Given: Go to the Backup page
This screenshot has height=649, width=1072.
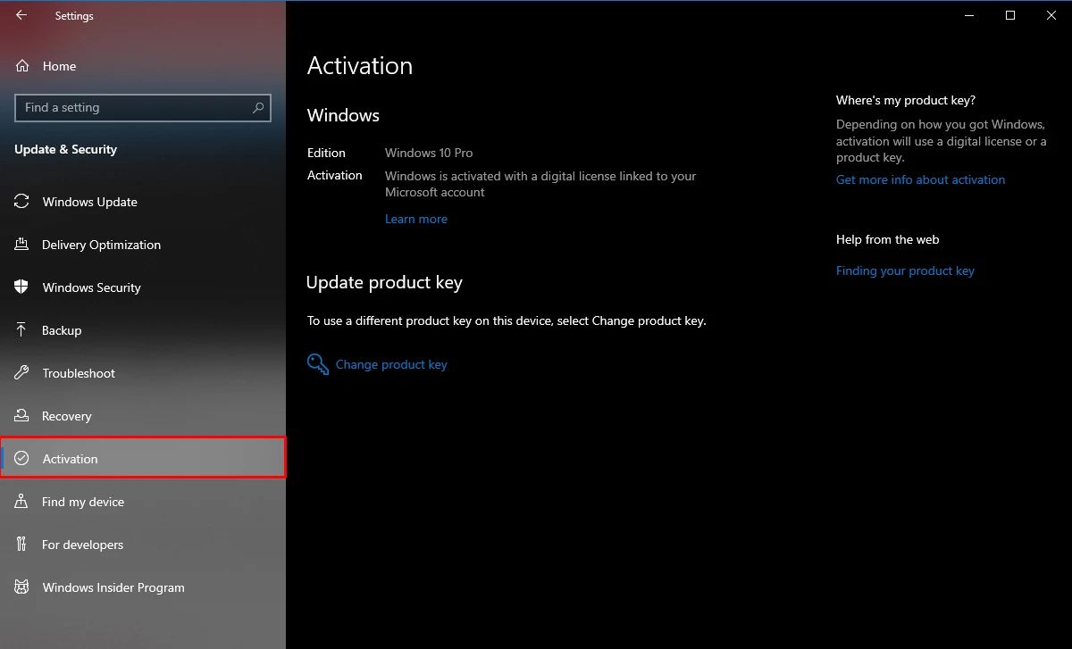Looking at the screenshot, I should pos(143,330).
